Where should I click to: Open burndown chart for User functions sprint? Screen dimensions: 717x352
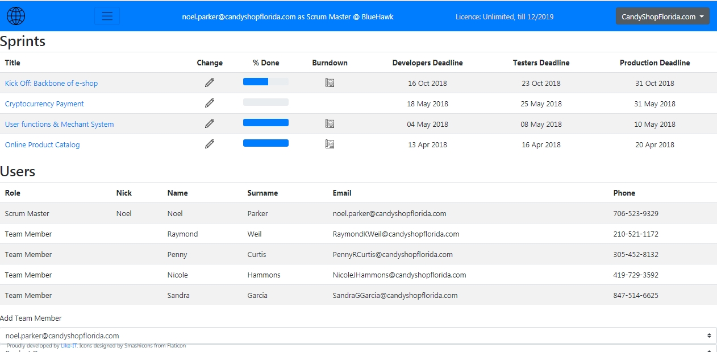[x=330, y=123]
